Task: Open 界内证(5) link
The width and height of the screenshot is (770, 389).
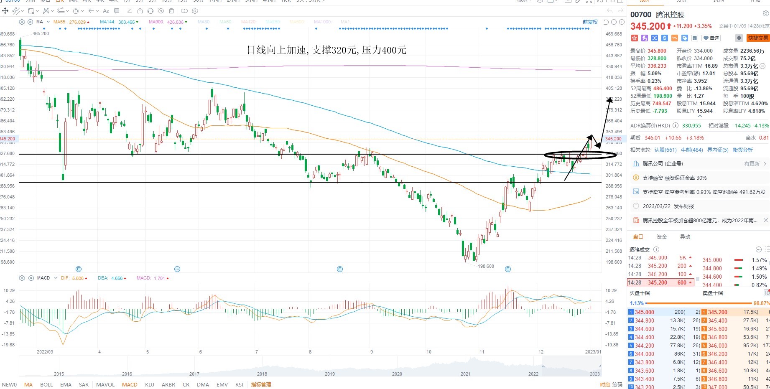Action: [x=718, y=150]
